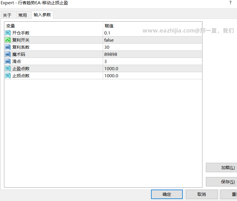Select the 滑点 variable name
This screenshot has height=201, width=237.
(17, 61)
